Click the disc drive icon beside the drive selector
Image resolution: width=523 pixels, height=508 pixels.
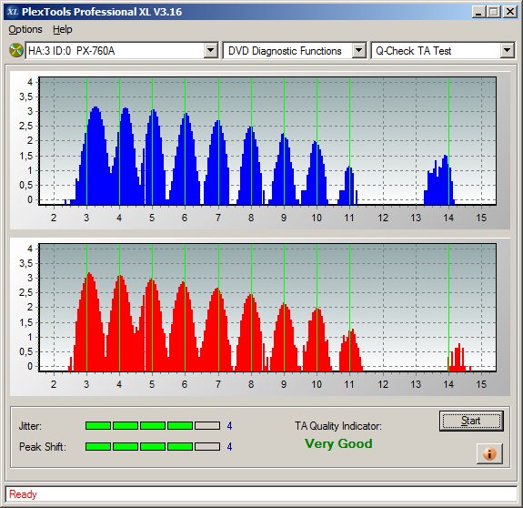click(16, 50)
